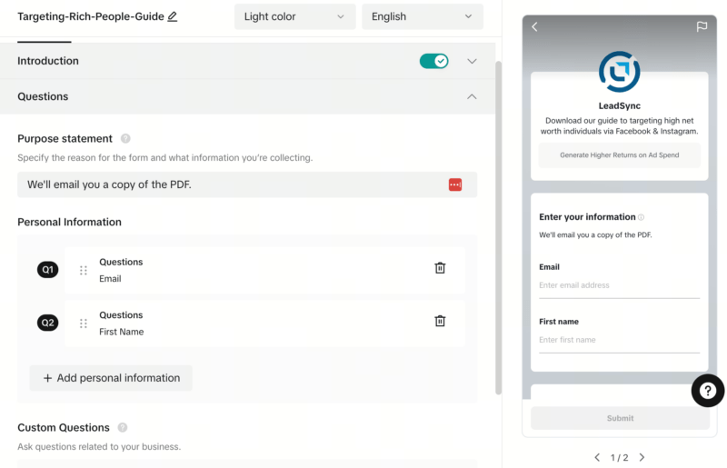727x468 pixels.
Task: Grab the drag handle for Q1 Email
Action: click(84, 270)
